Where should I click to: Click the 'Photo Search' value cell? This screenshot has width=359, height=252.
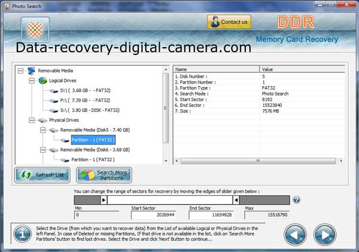pos(275,94)
